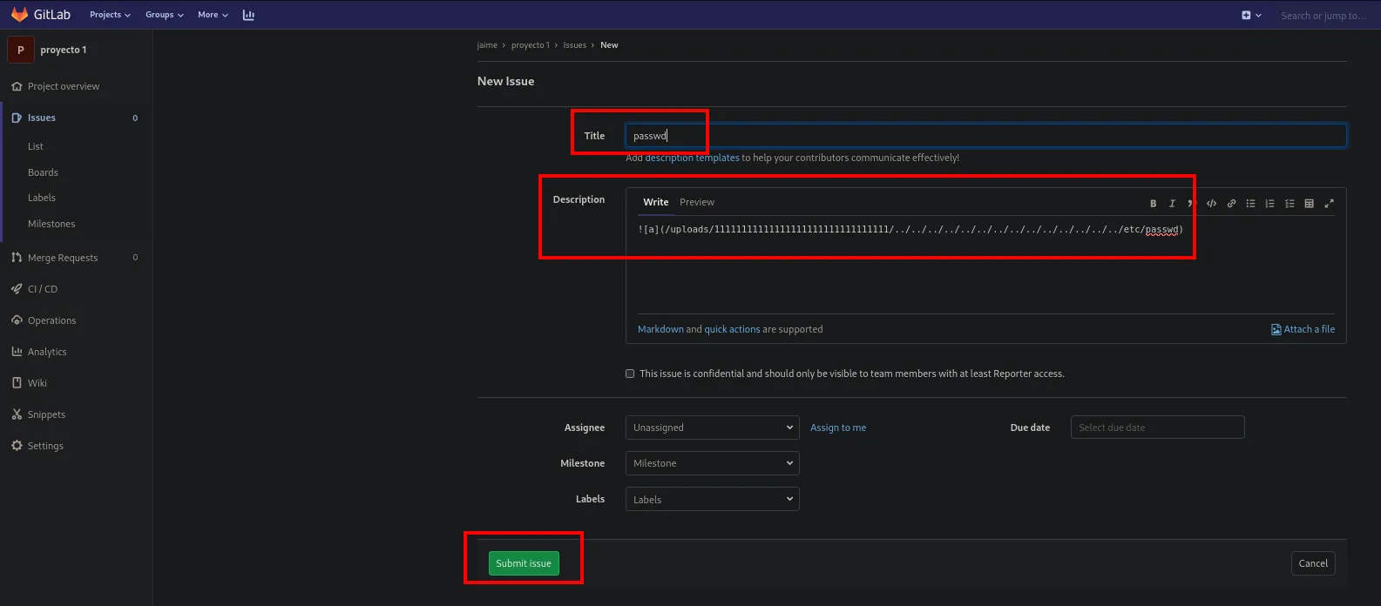Click the Issues breadcrumb link
Image resolution: width=1381 pixels, height=606 pixels.
point(574,45)
